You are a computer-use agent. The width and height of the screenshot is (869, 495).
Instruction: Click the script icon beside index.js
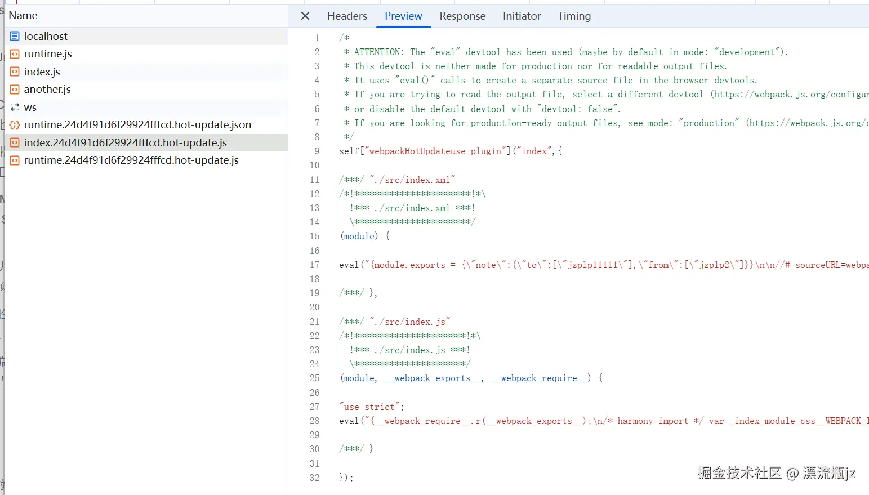(x=15, y=72)
